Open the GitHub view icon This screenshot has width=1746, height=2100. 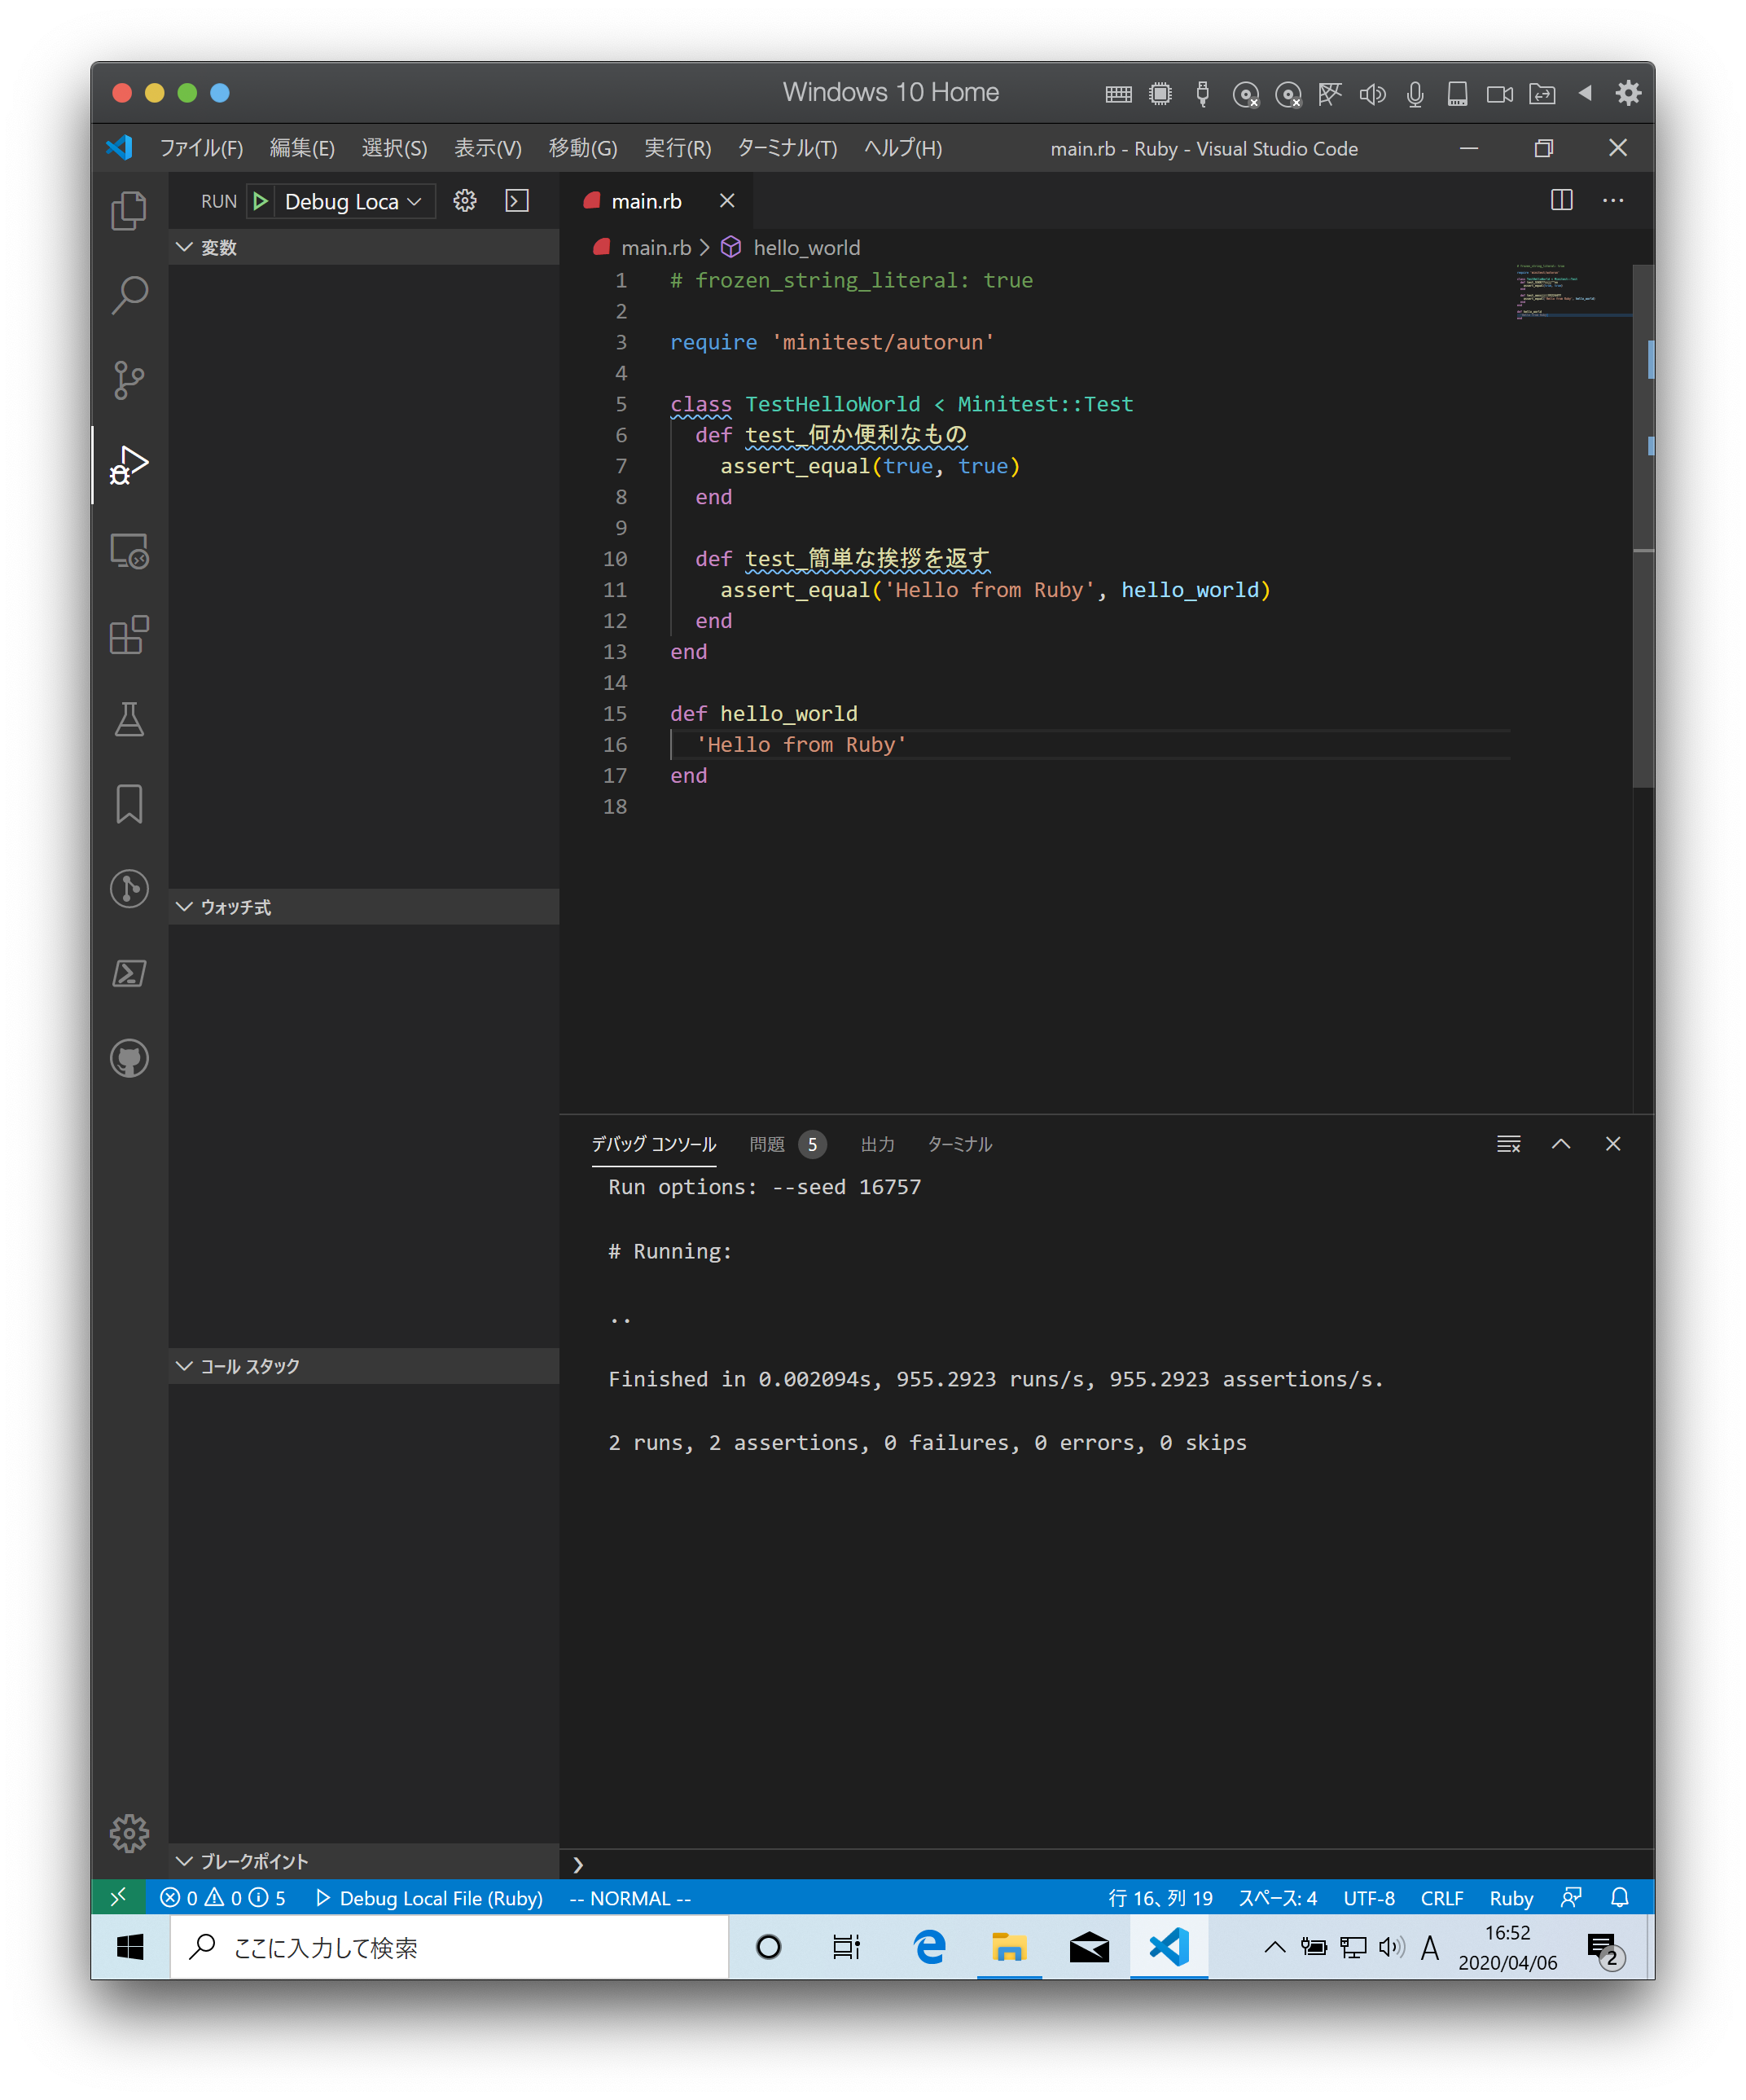click(129, 1058)
